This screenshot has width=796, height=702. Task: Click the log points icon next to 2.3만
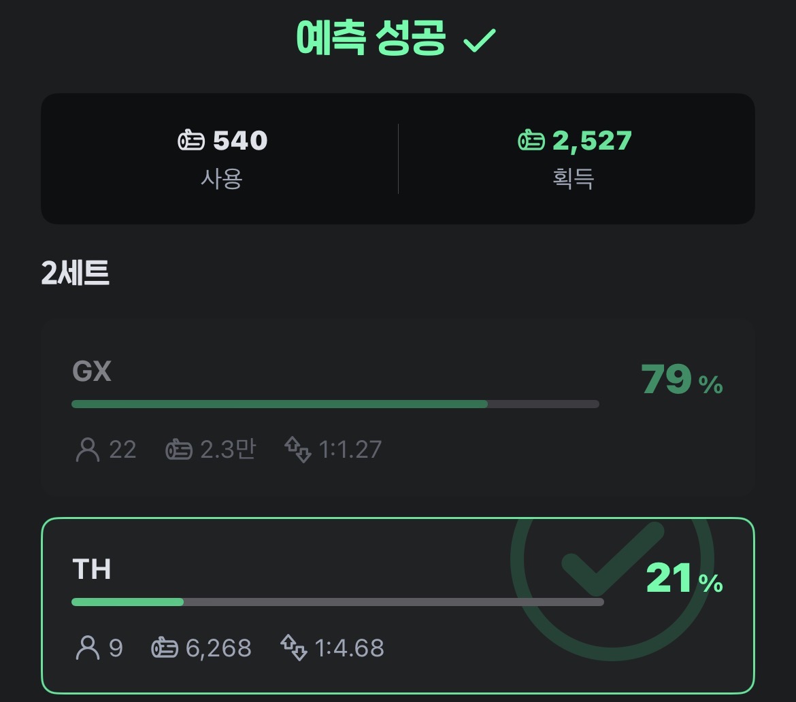point(179,450)
